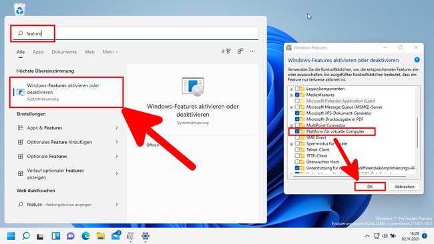Click the Windows-Features title bar icon
This screenshot has width=434, height=244.
(289, 48)
